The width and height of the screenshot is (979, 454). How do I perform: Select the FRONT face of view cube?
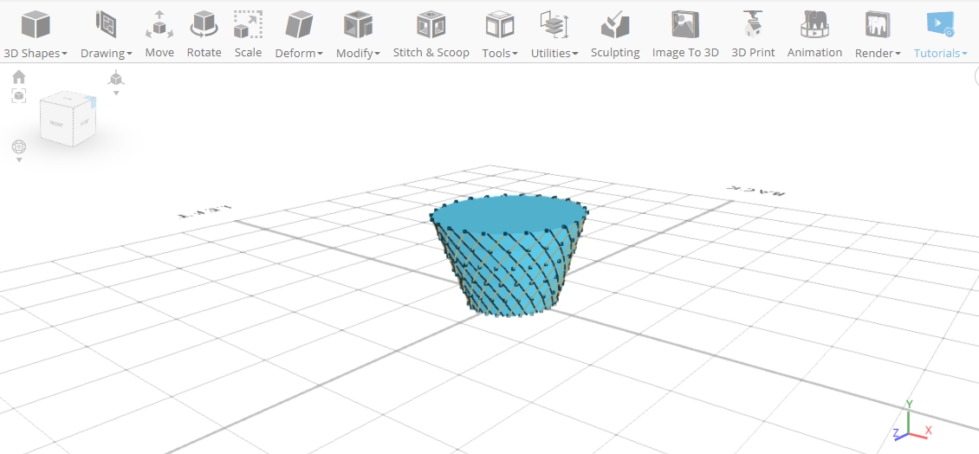[57, 122]
